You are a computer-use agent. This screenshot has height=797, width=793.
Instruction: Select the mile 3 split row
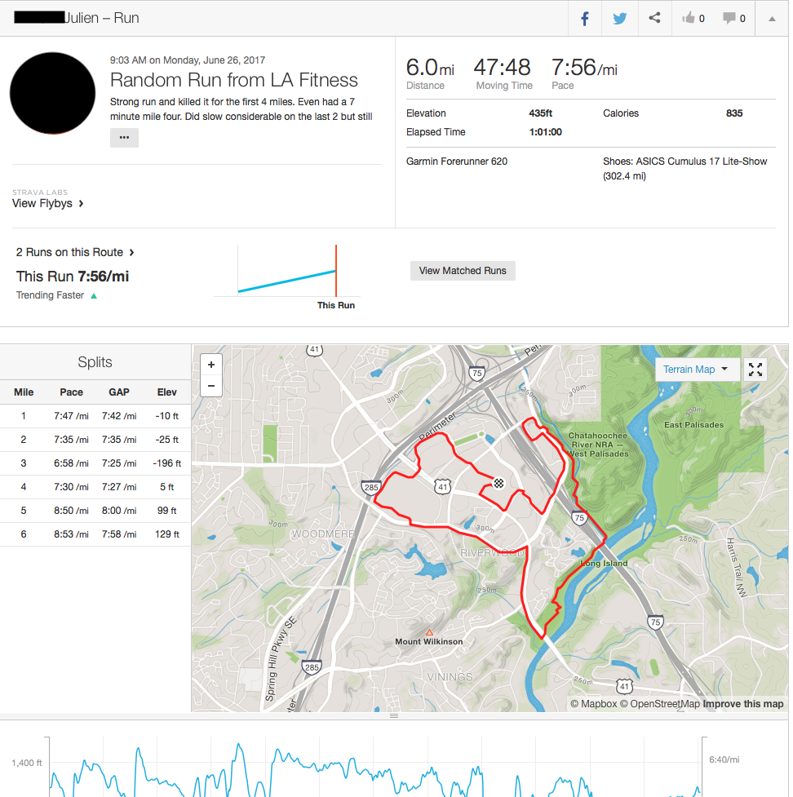(x=95, y=463)
